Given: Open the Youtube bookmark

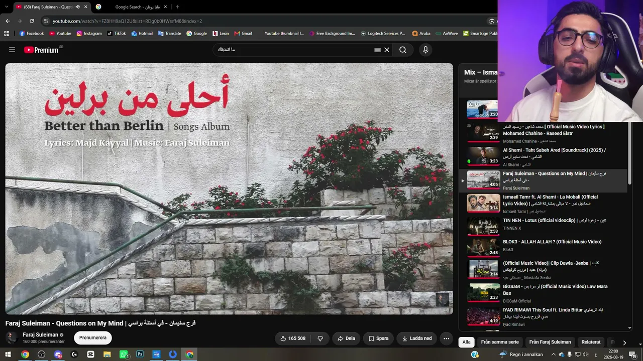Looking at the screenshot, I should (60, 34).
